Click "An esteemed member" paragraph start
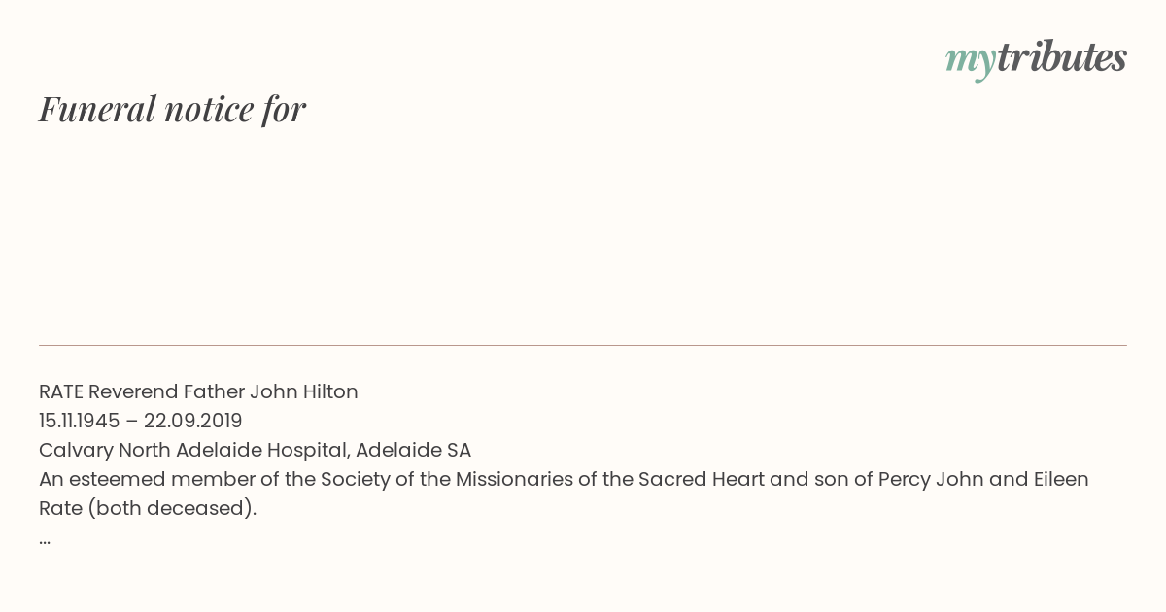1166x612 pixels. tap(137, 479)
